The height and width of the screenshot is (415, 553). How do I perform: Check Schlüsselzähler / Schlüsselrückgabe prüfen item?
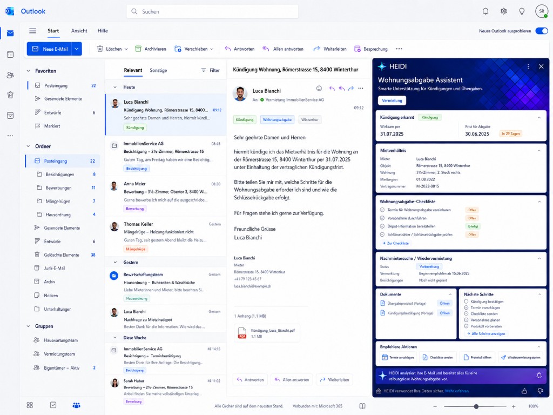[x=382, y=235]
